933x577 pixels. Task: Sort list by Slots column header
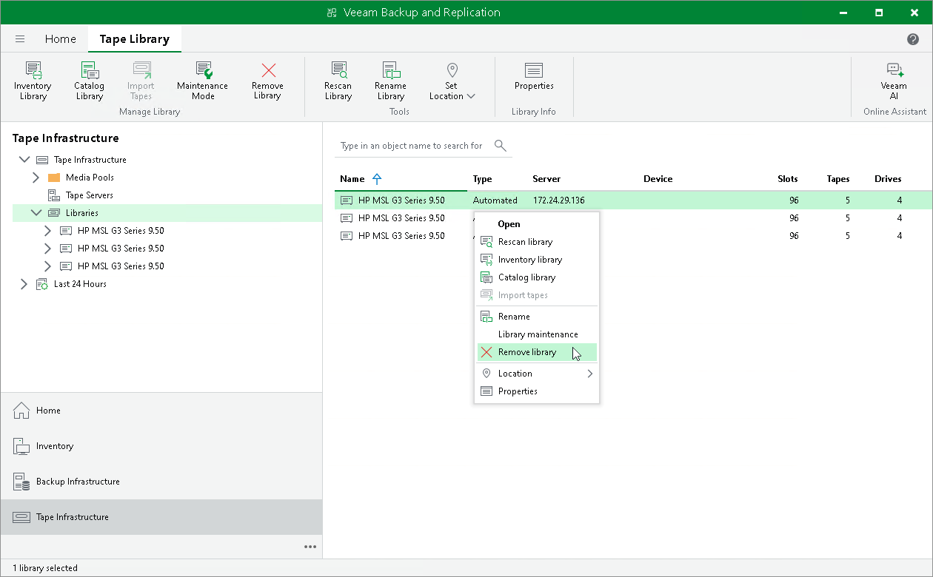coord(788,179)
